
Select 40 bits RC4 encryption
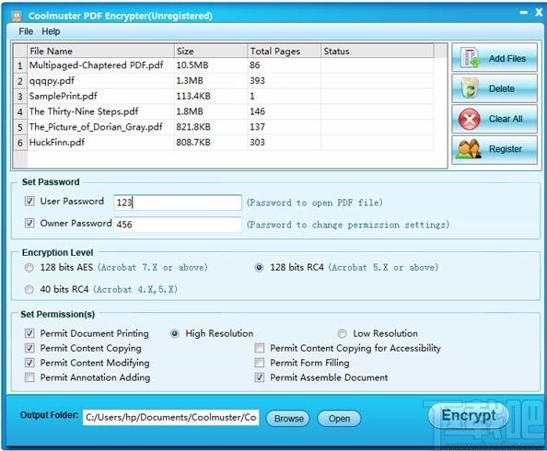[x=29, y=290]
